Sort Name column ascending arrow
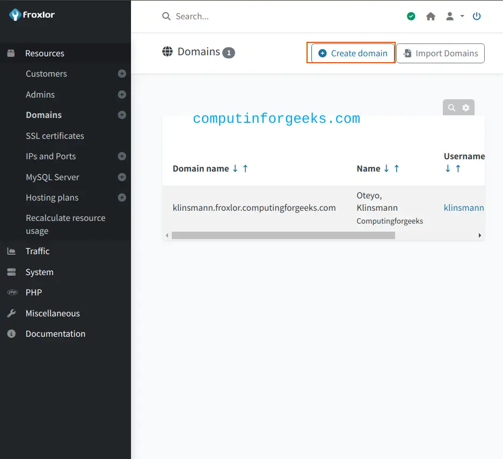 [397, 168]
